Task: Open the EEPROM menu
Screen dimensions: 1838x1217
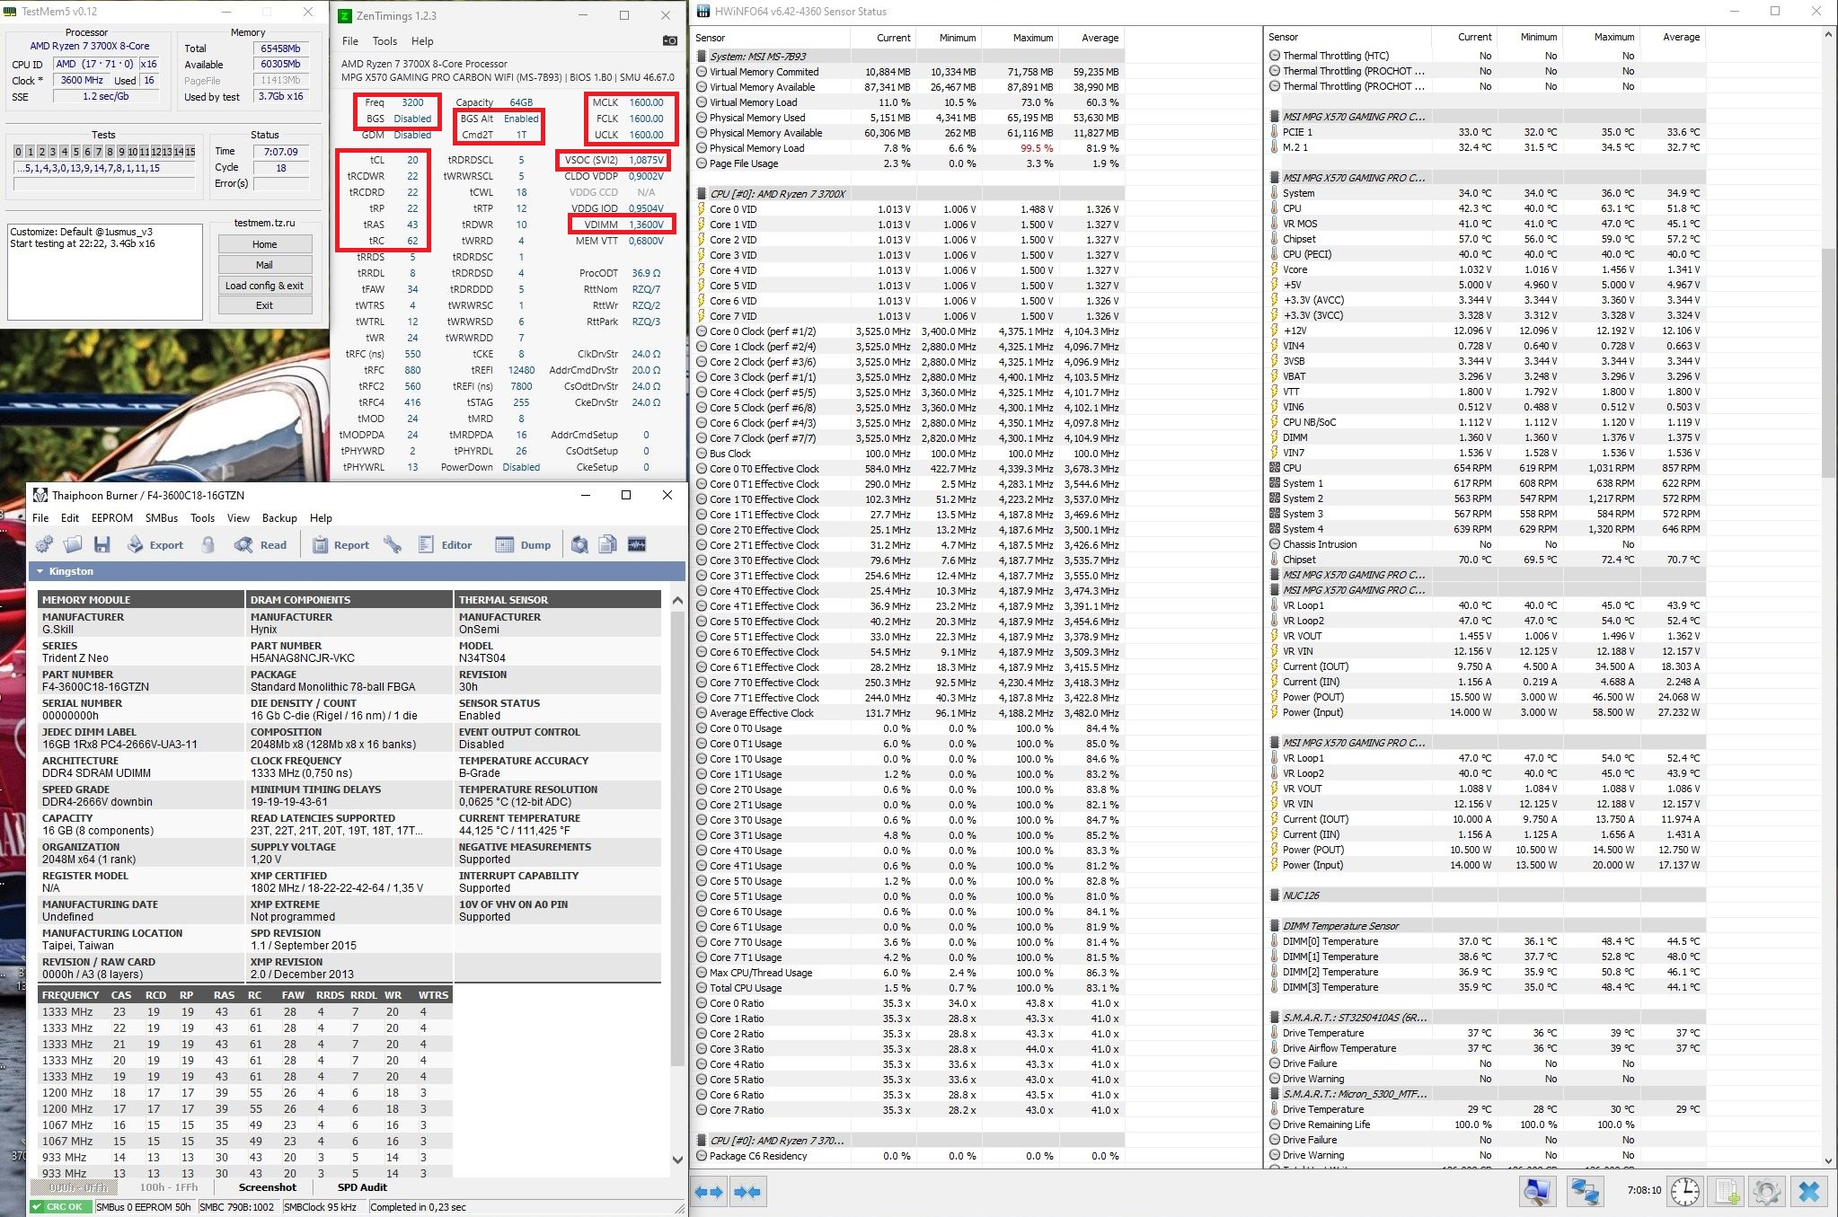Action: pyautogui.click(x=111, y=518)
